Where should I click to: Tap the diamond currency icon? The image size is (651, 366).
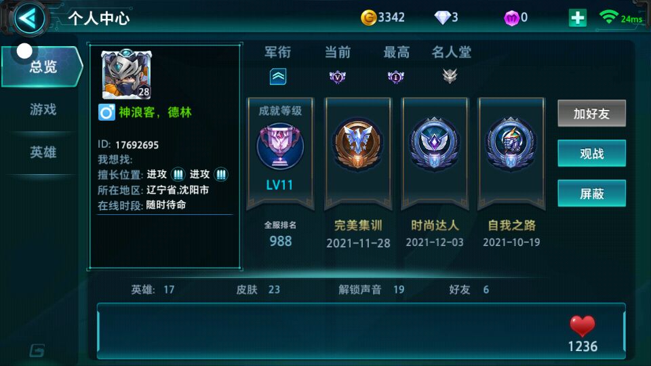point(442,18)
